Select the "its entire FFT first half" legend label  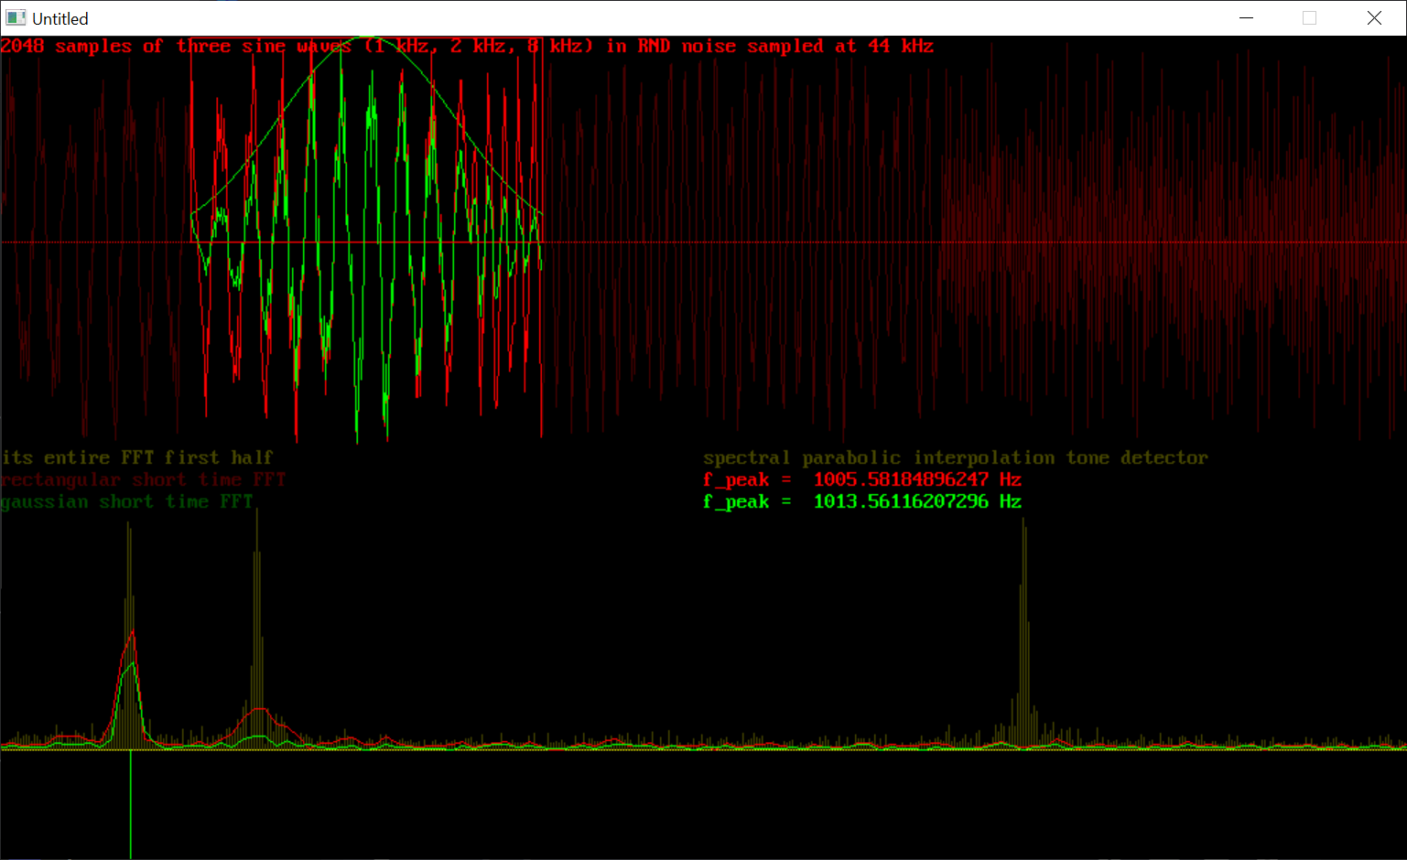[137, 457]
